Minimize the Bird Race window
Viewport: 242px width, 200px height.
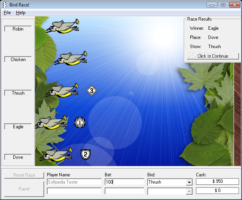[212, 5]
